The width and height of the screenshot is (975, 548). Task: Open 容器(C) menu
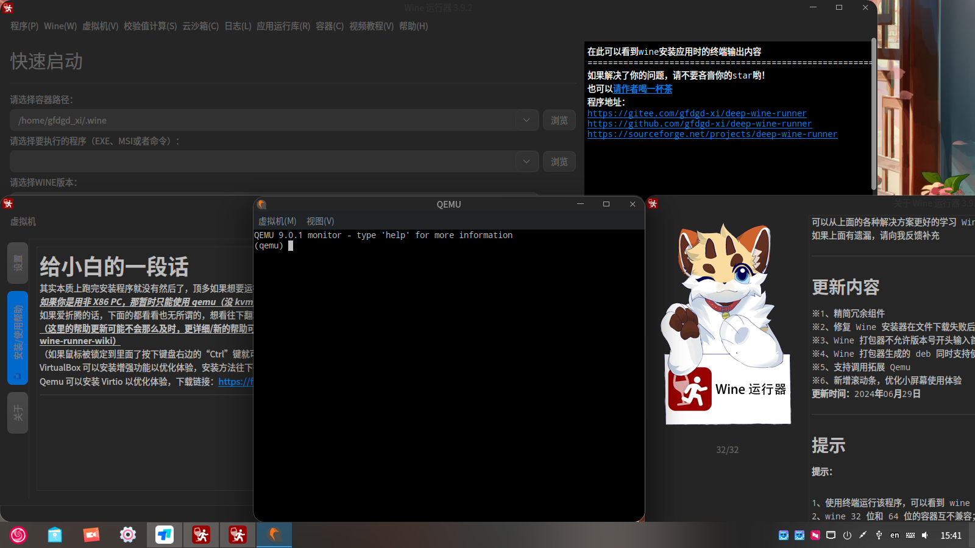tap(330, 26)
